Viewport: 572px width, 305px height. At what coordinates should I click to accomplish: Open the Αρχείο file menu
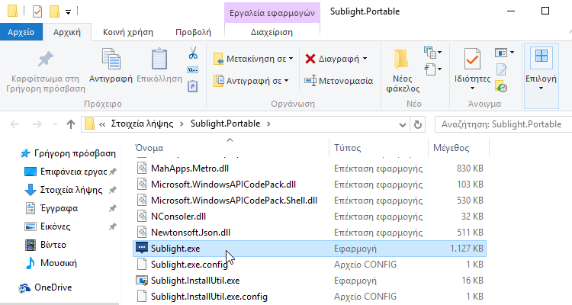(x=21, y=32)
